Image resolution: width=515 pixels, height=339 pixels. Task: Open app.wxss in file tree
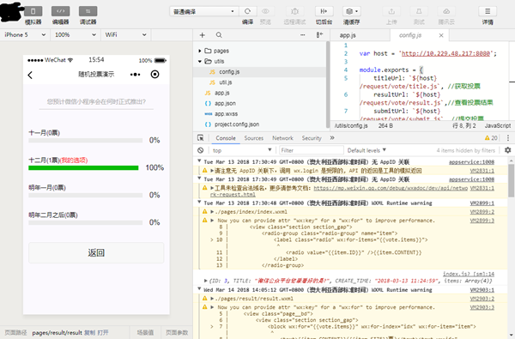[x=226, y=114]
